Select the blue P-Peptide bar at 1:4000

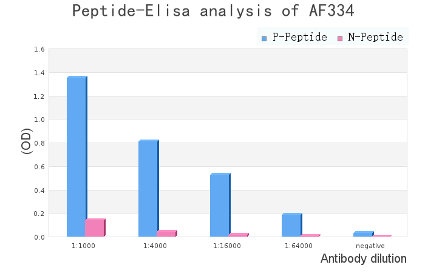click(x=148, y=189)
